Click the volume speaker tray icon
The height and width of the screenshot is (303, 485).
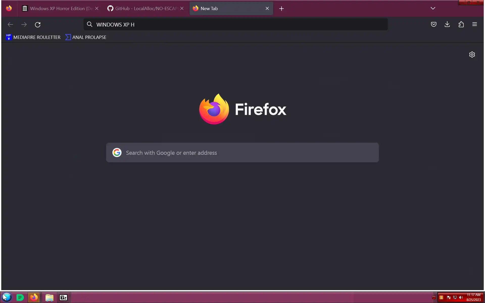tap(461, 298)
